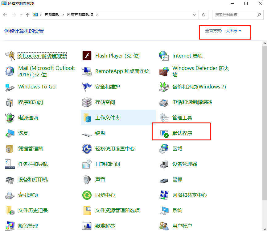Click the scrollbar down arrow

pos(265,229)
